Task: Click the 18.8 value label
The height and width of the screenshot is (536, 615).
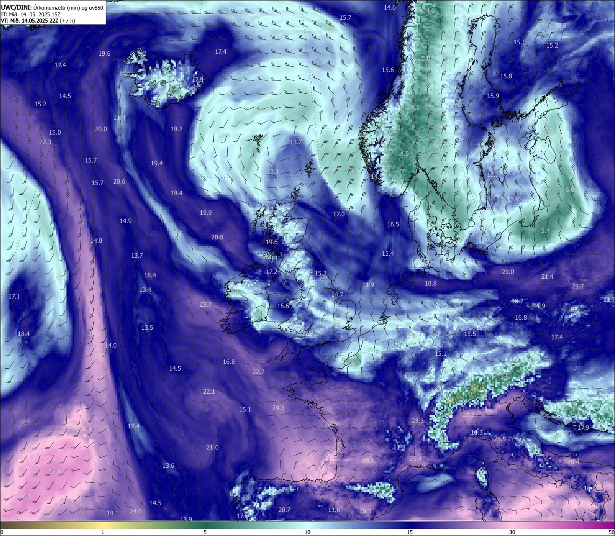Action: 430,283
